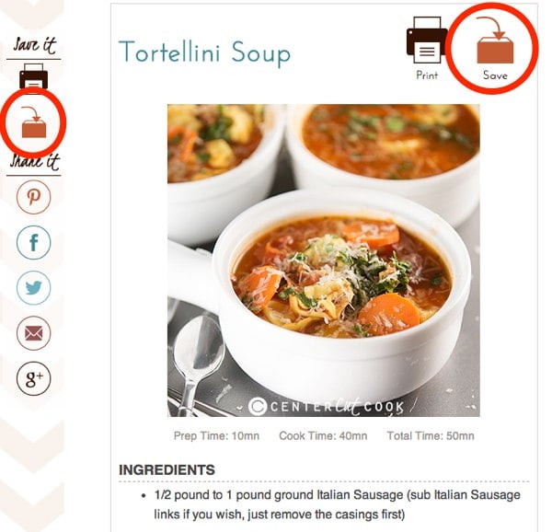Image resolution: width=552 pixels, height=532 pixels.
Task: Share recipe on Google Plus
Action: click(33, 378)
